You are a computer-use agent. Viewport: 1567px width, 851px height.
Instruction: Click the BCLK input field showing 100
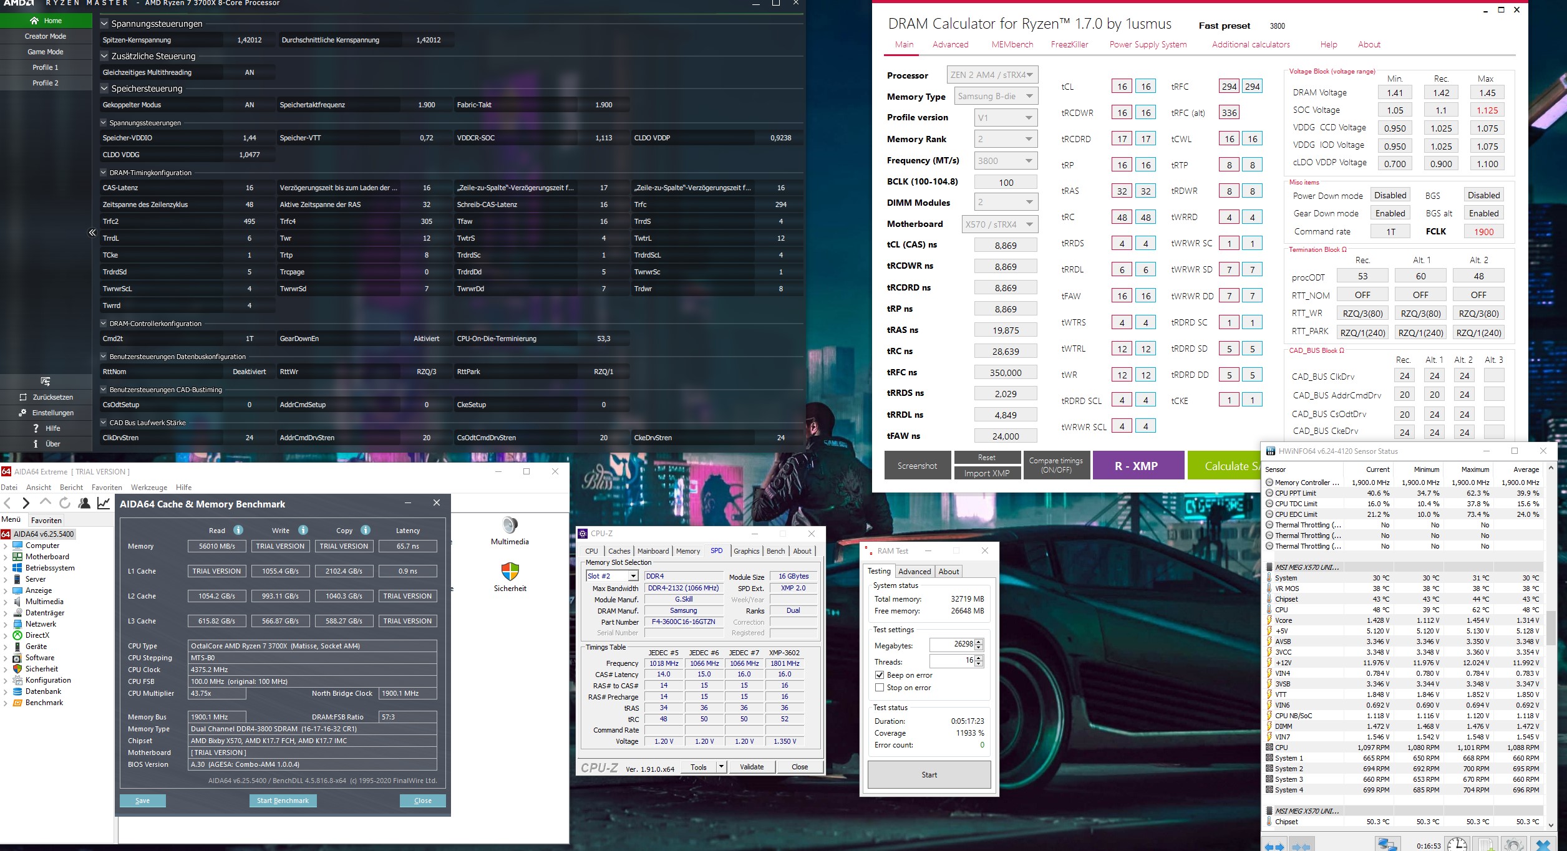1006,183
